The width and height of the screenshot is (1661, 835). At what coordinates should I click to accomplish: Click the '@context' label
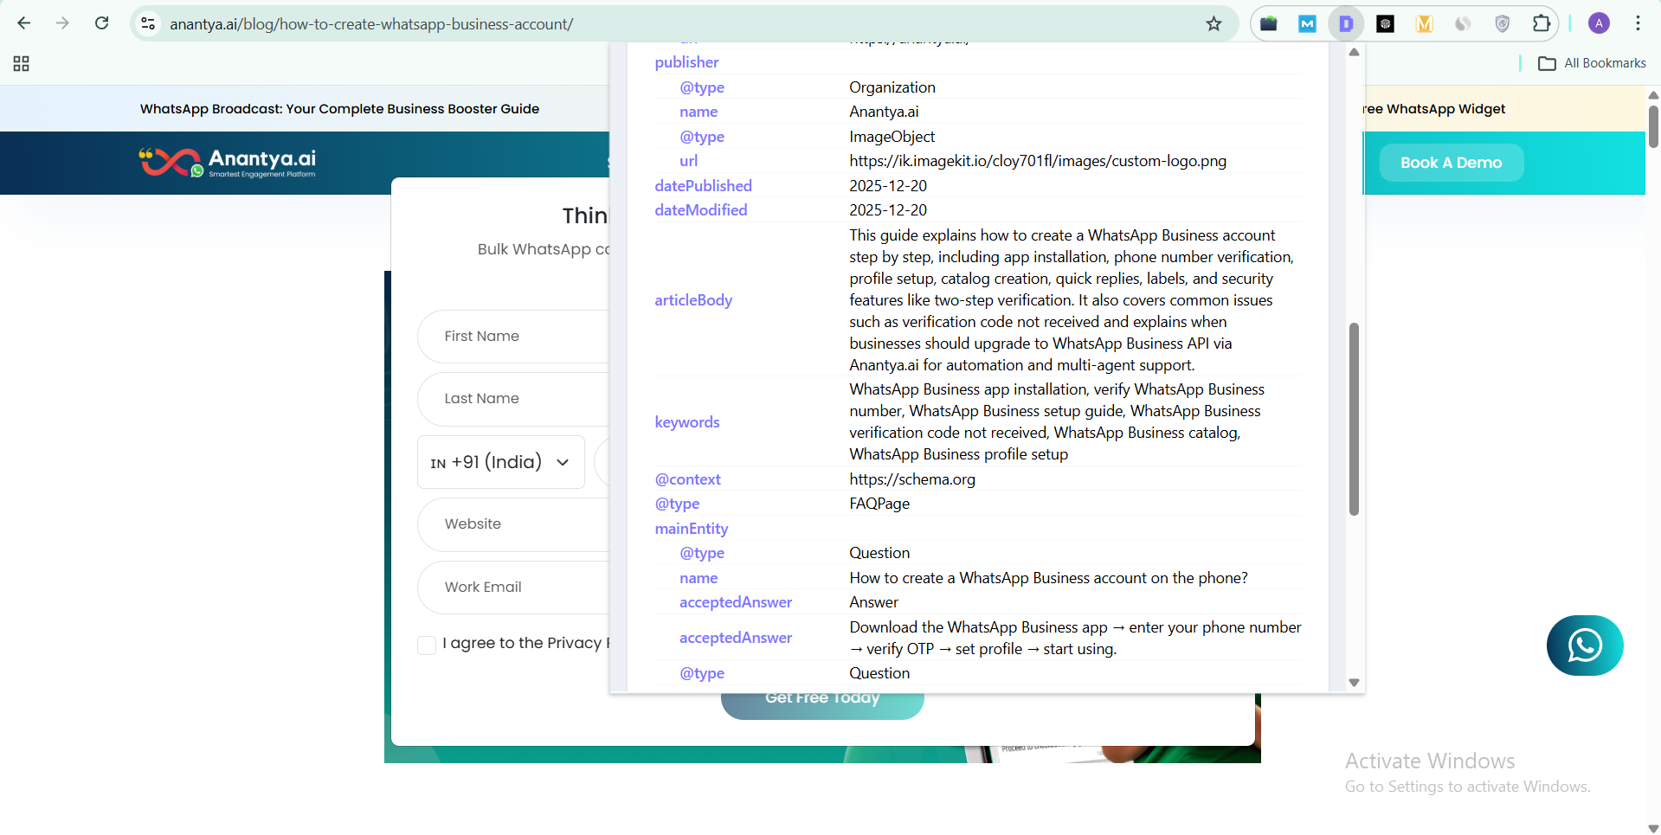(687, 479)
